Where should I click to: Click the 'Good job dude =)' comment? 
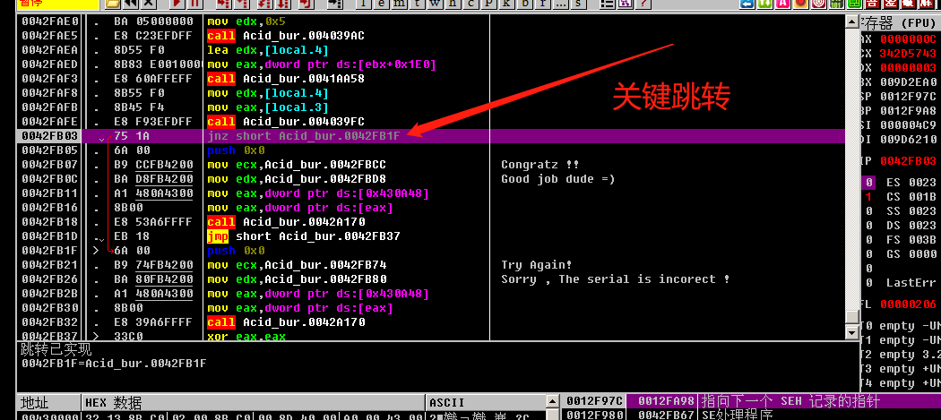click(x=558, y=179)
